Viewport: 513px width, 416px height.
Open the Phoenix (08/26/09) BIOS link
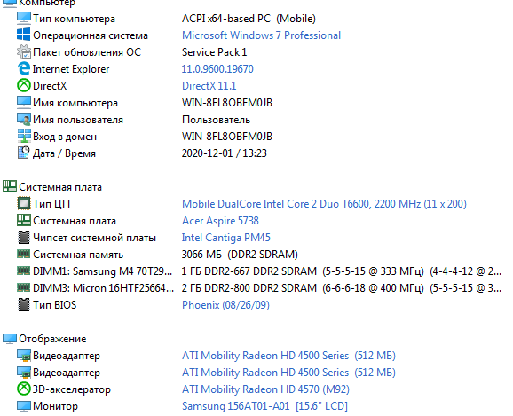225,305
